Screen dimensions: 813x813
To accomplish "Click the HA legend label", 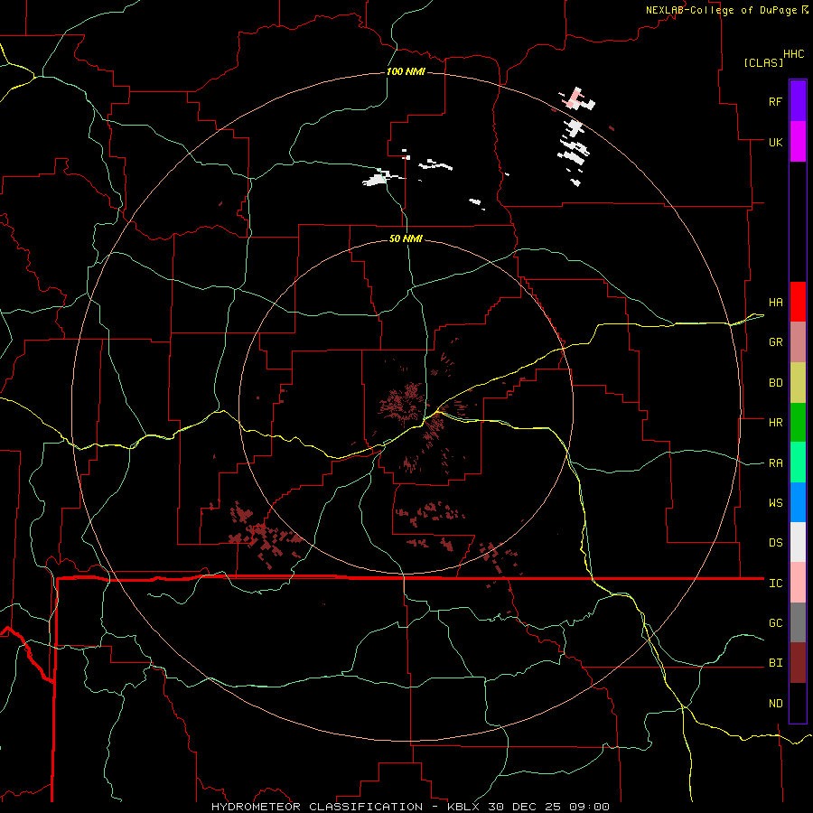I will [x=775, y=303].
